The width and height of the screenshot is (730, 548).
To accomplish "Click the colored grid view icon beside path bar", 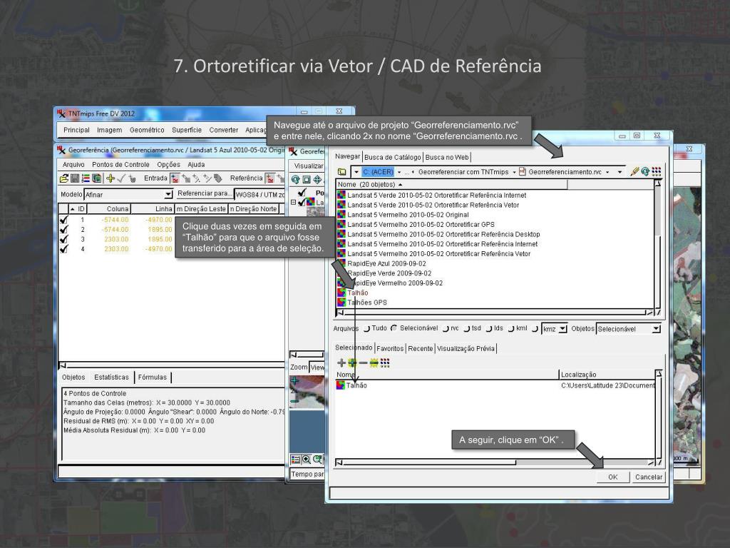I will [656, 171].
